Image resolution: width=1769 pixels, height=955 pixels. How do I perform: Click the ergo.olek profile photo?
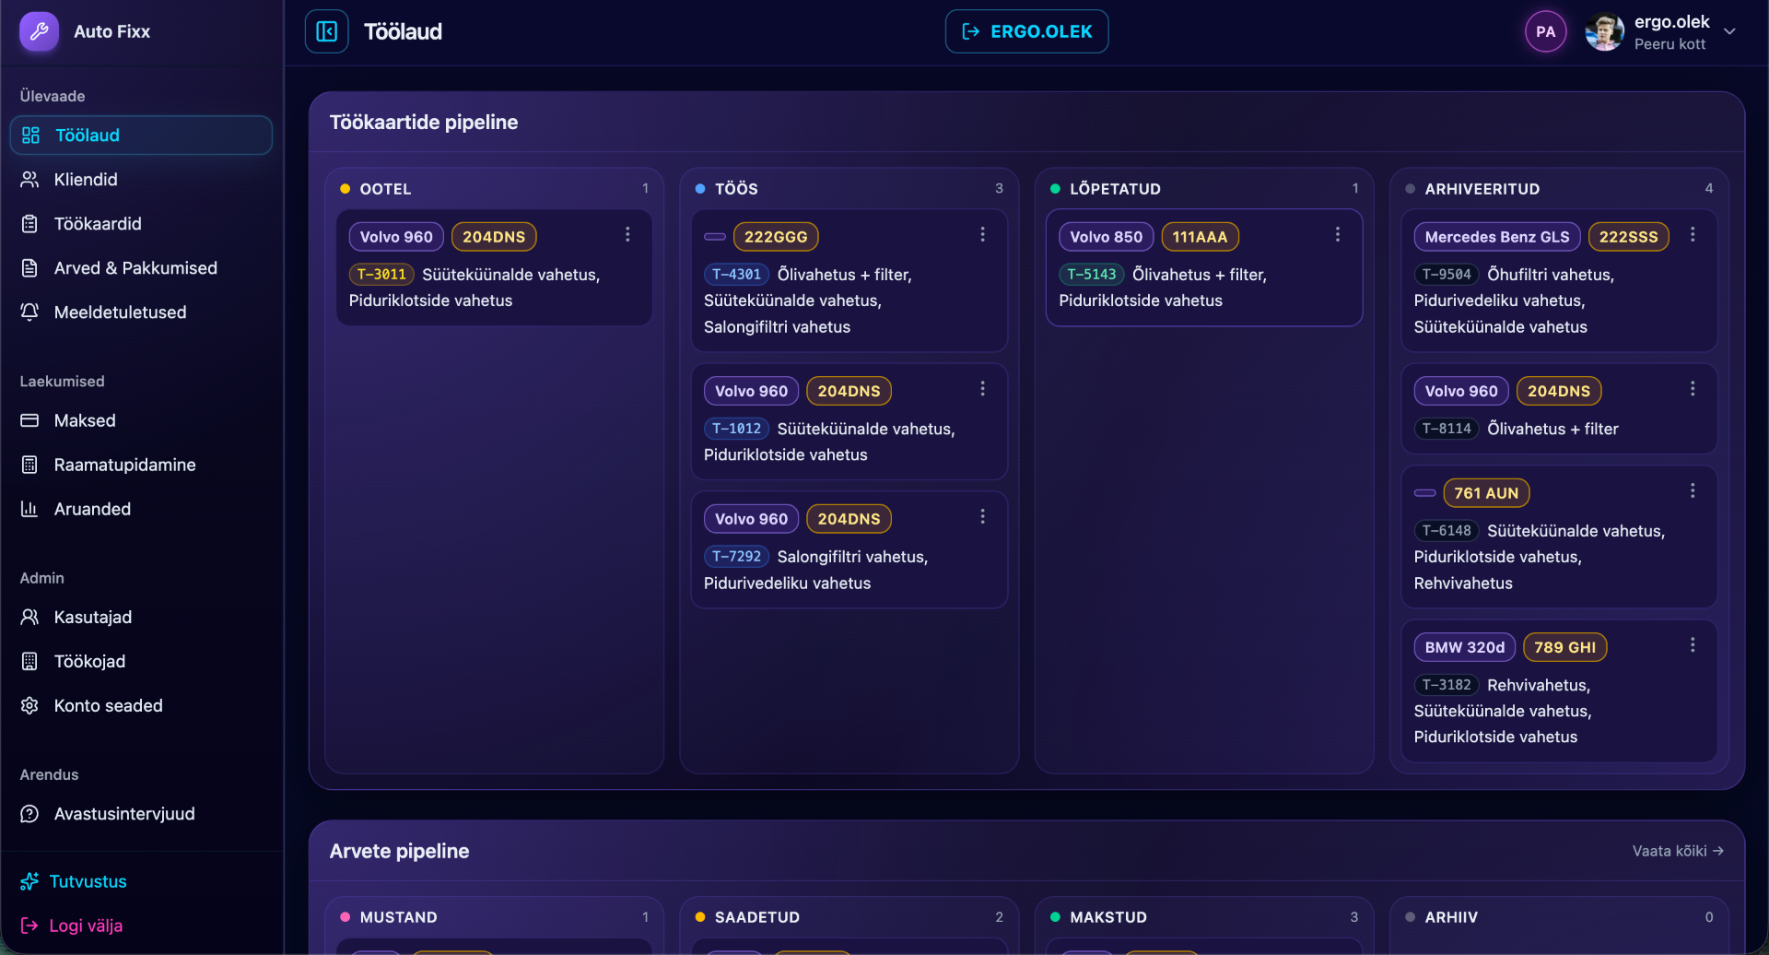point(1604,32)
